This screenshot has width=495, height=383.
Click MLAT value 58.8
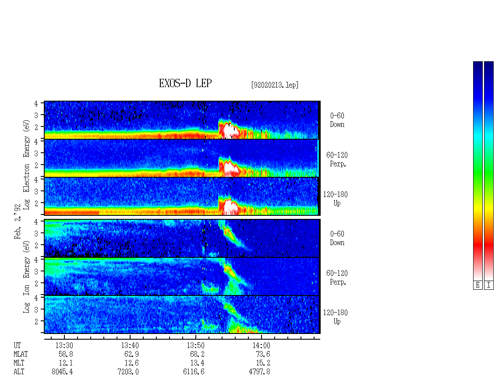[x=66, y=354]
